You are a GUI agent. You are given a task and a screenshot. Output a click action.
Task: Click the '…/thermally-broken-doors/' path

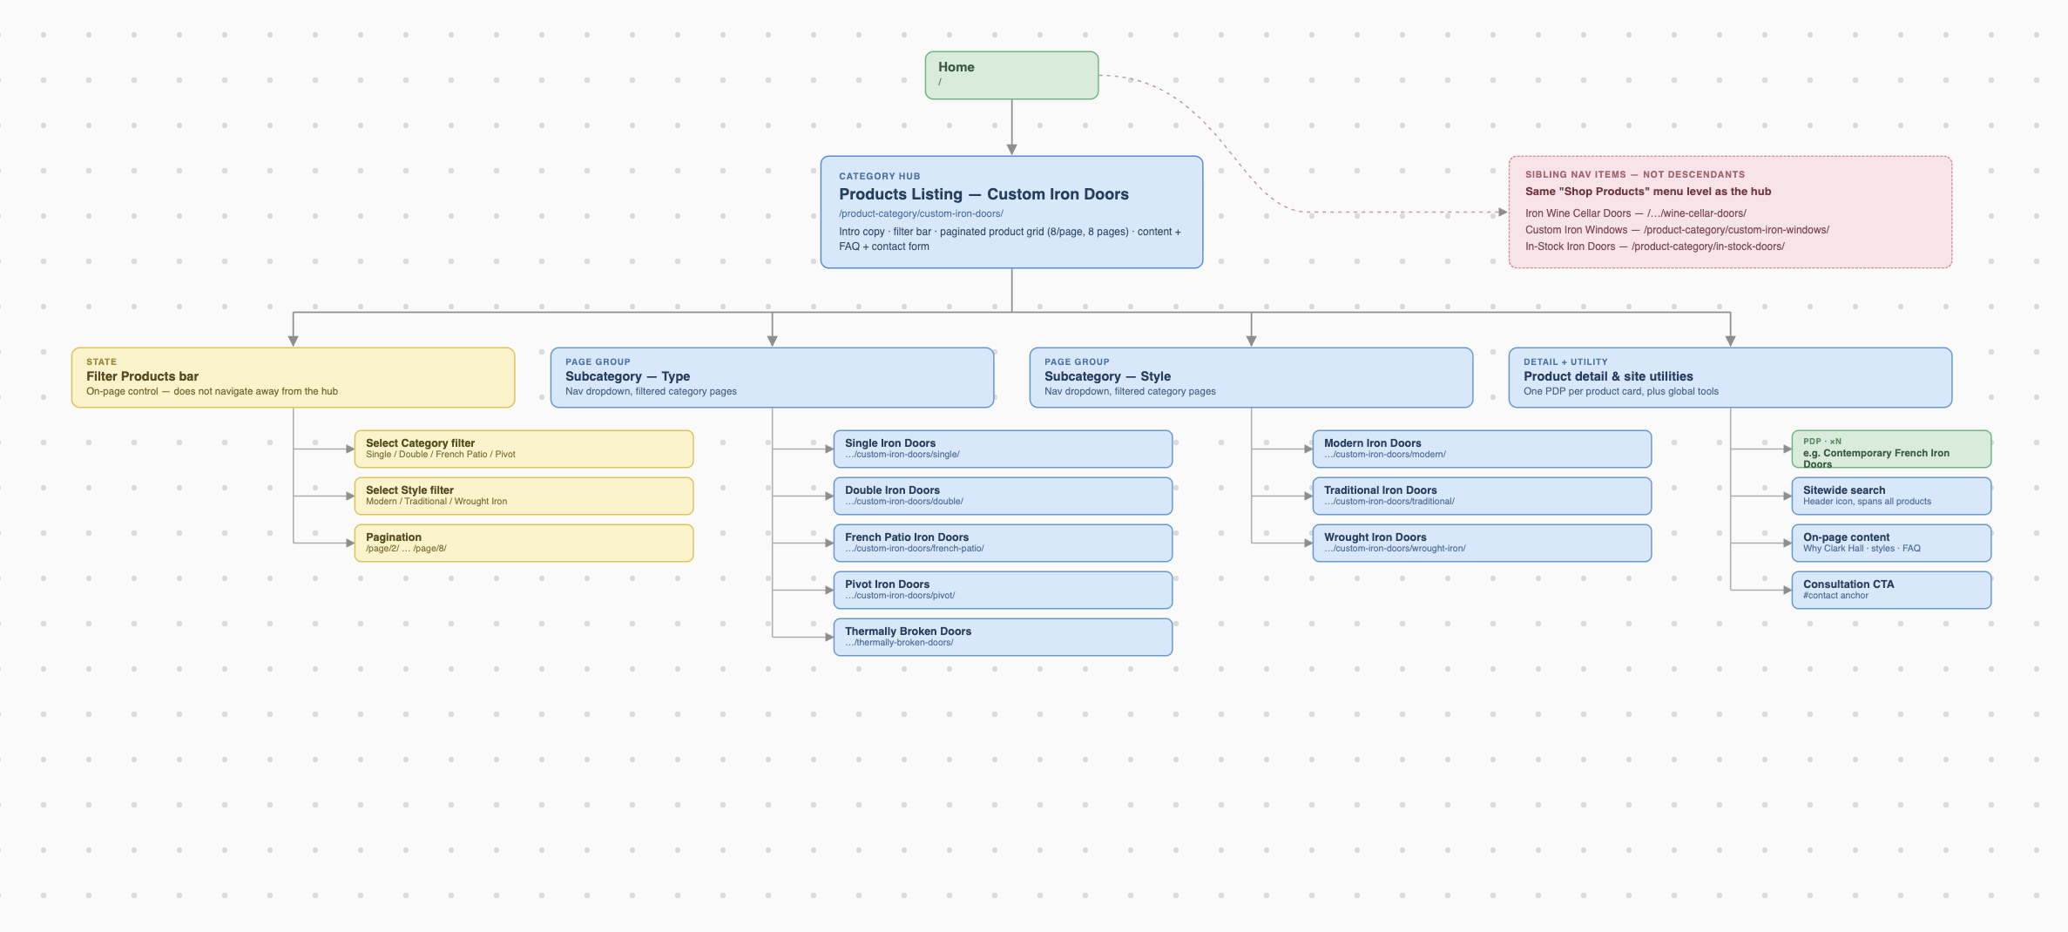pos(899,643)
